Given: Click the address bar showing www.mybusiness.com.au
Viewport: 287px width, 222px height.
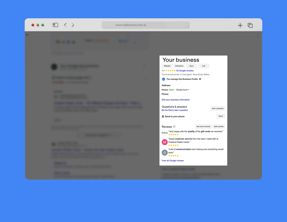Looking at the screenshot, I should pyautogui.click(x=145, y=25).
